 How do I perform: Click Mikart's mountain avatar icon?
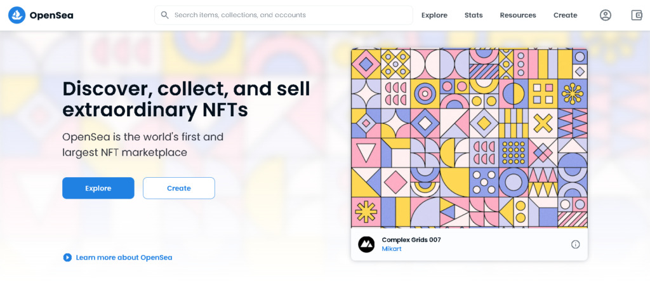coord(366,244)
